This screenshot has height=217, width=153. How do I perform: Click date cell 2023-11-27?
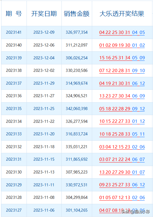44,96
